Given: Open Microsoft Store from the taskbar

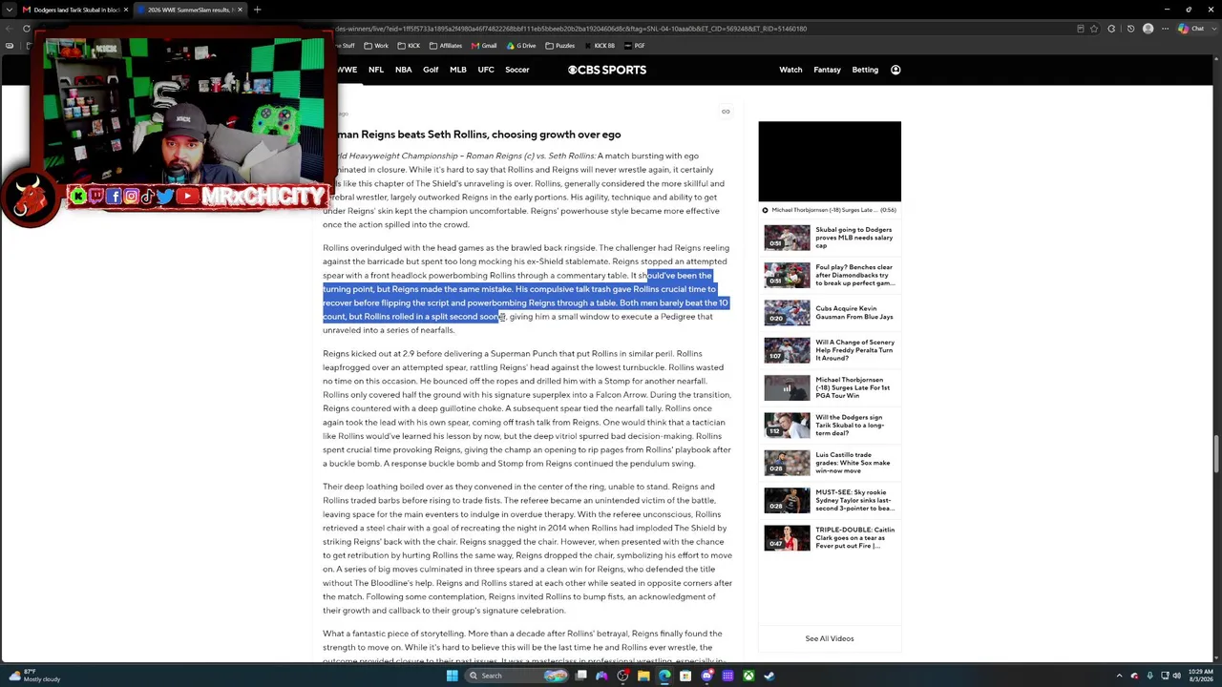Looking at the screenshot, I should click(685, 676).
